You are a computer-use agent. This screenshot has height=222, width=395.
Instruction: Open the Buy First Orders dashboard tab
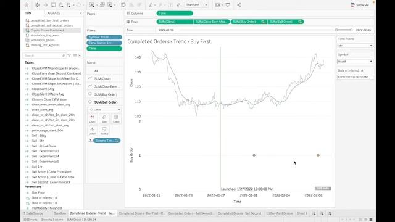click(280, 213)
